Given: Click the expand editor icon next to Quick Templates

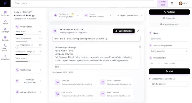Looking at the screenshot, I should [138, 31].
